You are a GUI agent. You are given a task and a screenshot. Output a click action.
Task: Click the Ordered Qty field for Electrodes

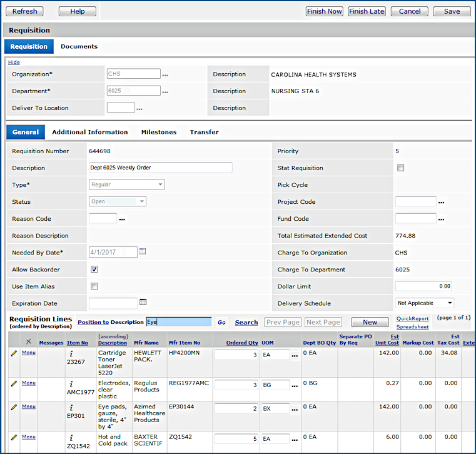236,385
